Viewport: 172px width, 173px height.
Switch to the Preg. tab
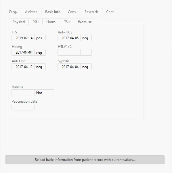pos(13,12)
